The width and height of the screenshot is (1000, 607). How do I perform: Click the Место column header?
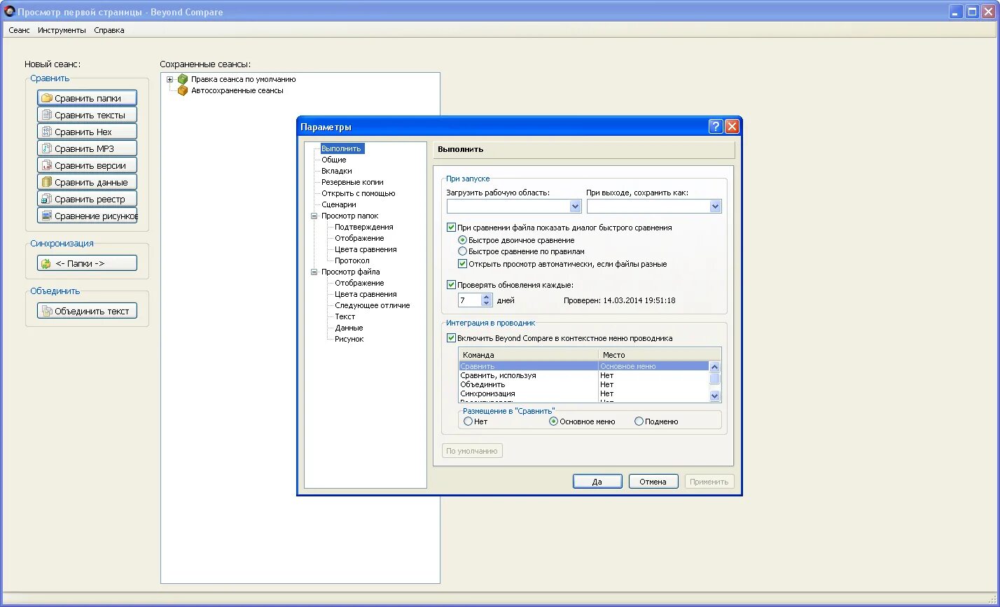pyautogui.click(x=659, y=355)
